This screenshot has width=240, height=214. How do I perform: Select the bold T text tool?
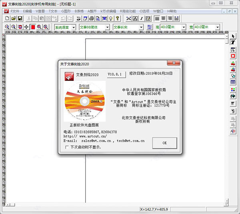tap(233, 42)
